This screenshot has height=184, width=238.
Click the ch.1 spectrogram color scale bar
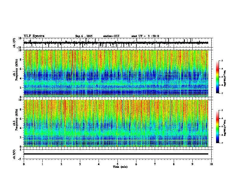point(217,77)
